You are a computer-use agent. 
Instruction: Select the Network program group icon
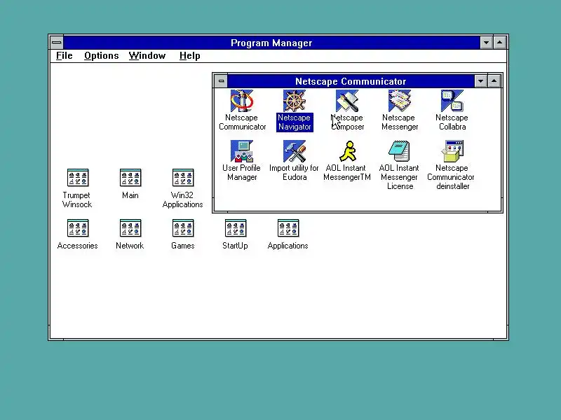(x=130, y=228)
